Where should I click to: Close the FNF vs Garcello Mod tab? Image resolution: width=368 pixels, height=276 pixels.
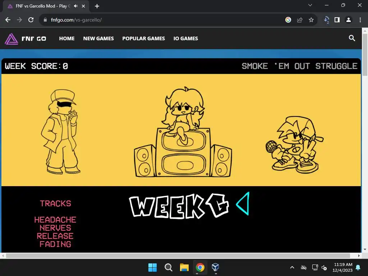pyautogui.click(x=83, y=6)
